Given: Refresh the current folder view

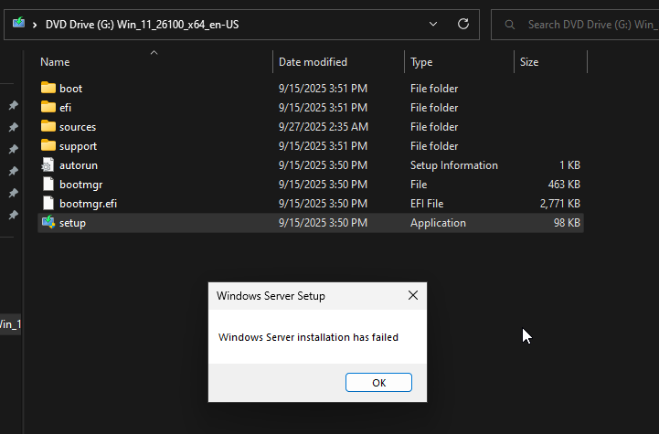Looking at the screenshot, I should 463,24.
